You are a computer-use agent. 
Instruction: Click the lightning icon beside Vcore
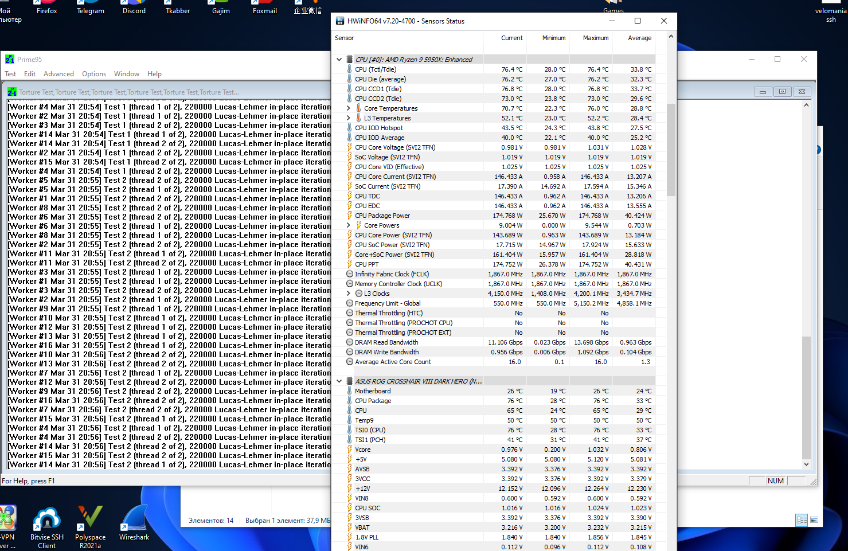(349, 450)
